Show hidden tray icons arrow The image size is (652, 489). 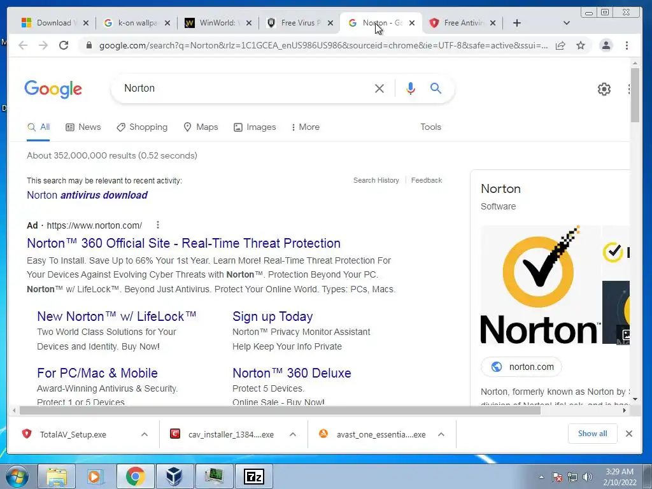pyautogui.click(x=541, y=477)
